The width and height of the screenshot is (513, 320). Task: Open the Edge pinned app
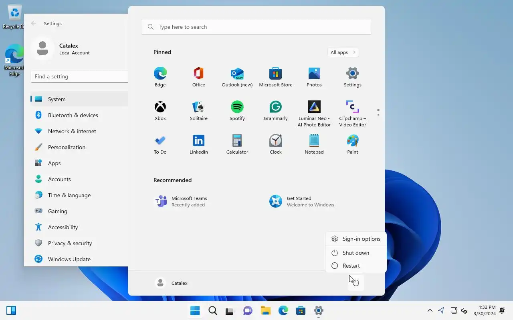pyautogui.click(x=160, y=77)
